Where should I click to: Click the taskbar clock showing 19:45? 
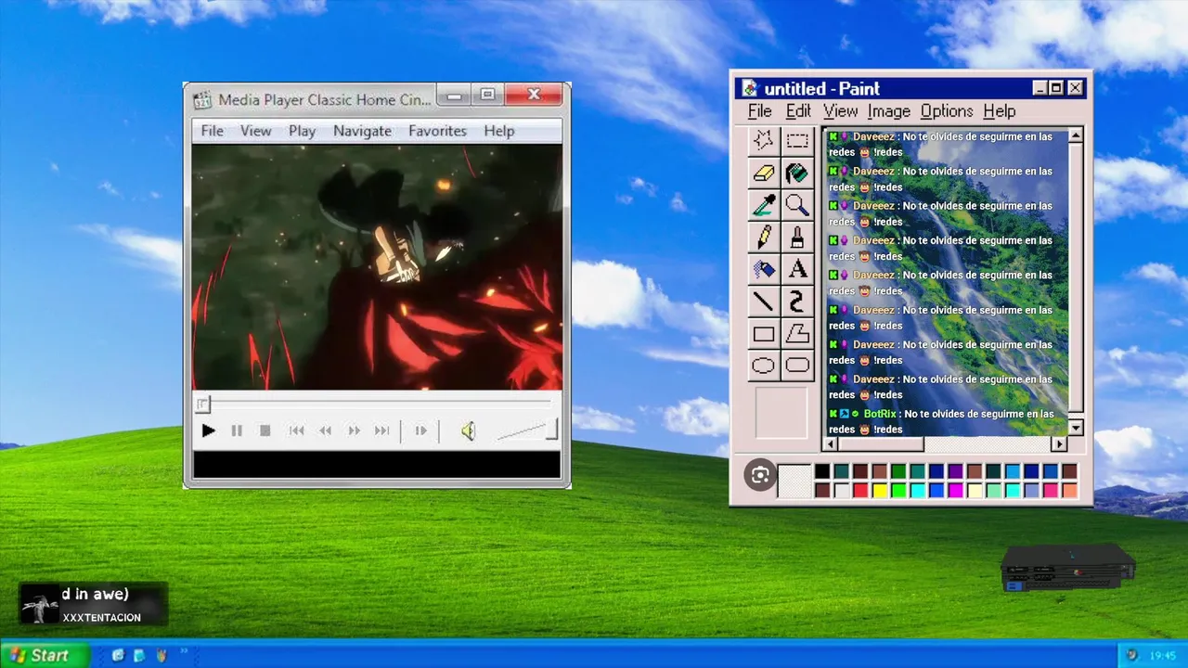tap(1163, 655)
